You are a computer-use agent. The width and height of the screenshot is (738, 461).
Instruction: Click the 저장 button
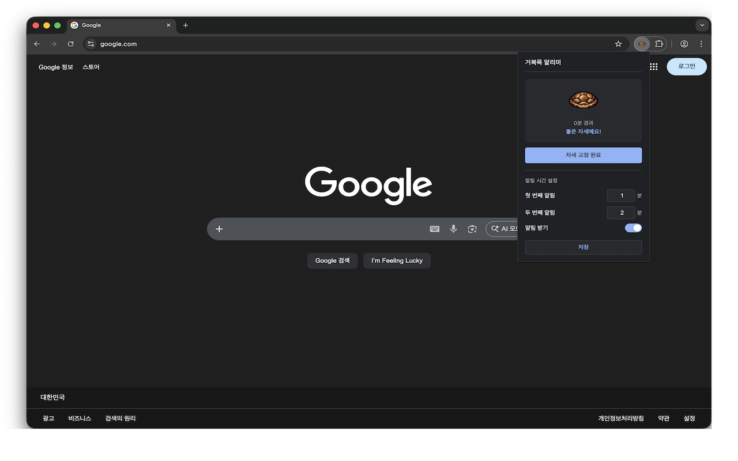click(583, 247)
